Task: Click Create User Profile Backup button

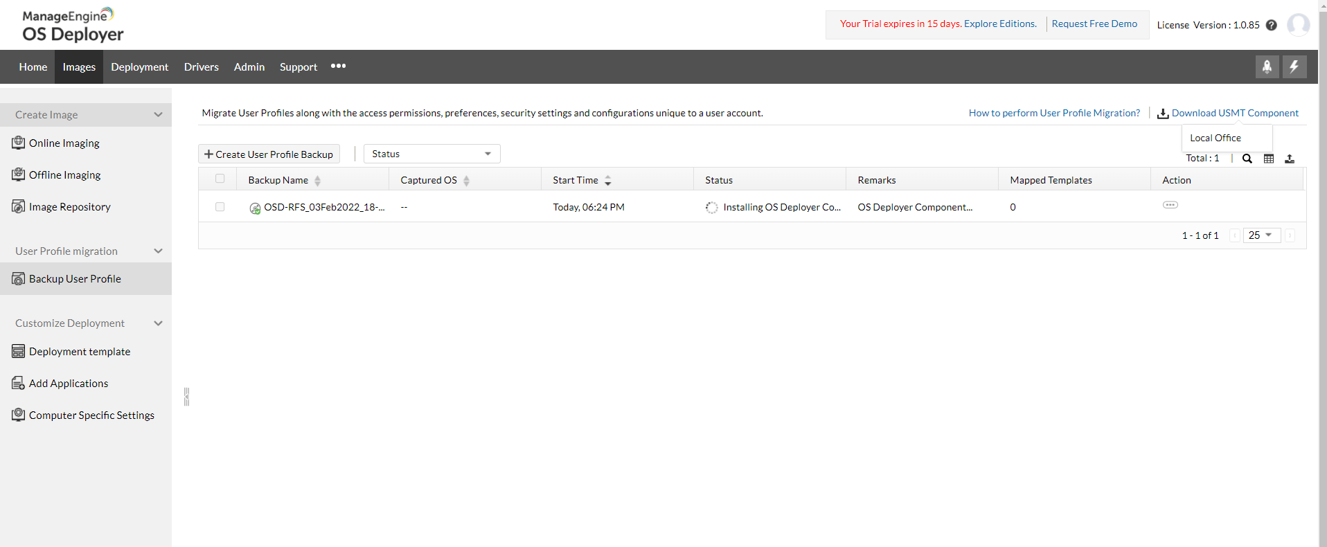Action: 269,154
